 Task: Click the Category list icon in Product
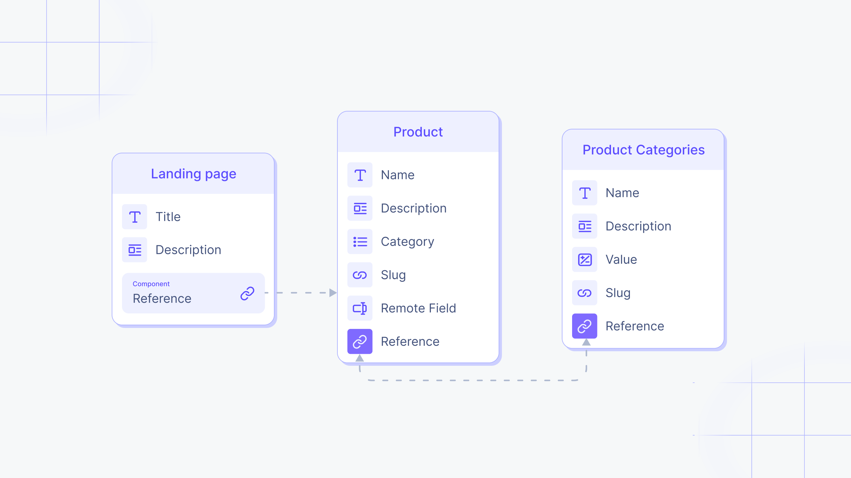(361, 242)
